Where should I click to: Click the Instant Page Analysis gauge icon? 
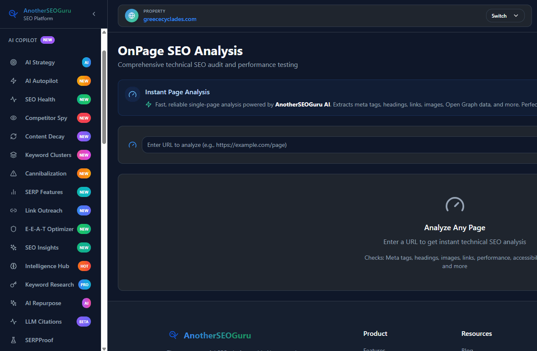(x=133, y=94)
